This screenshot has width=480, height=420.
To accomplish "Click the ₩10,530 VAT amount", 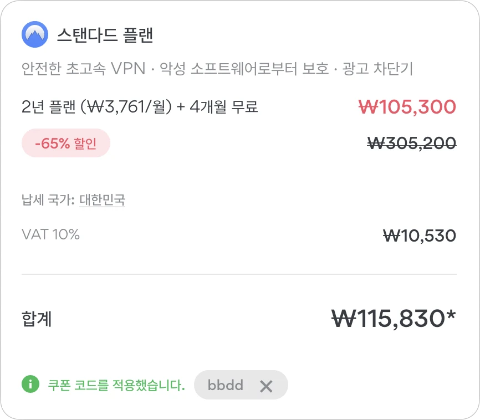I will (420, 235).
